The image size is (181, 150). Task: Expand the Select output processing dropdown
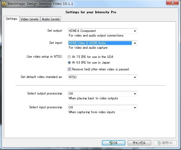click(x=102, y=94)
